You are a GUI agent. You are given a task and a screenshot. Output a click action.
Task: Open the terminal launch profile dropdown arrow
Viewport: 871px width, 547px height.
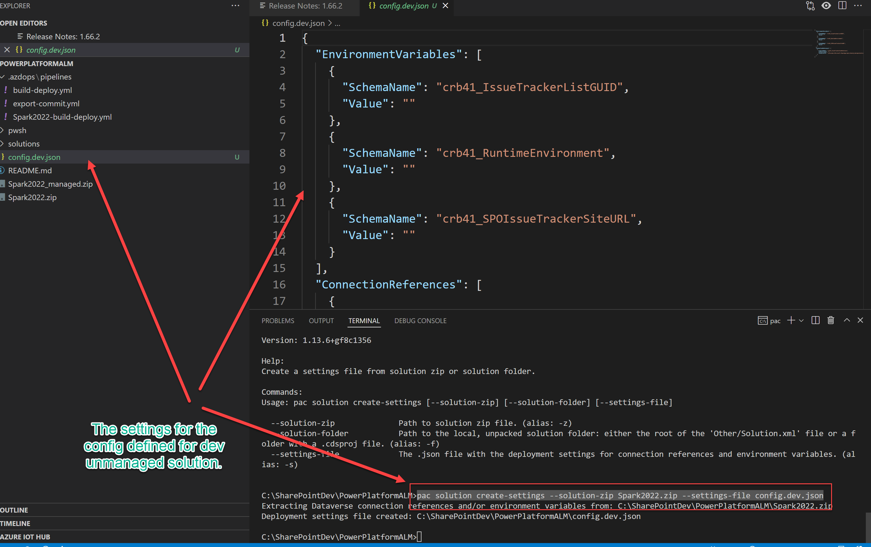(x=801, y=320)
